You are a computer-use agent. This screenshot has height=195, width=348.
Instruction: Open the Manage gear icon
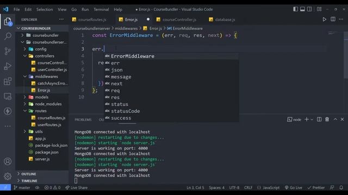point(8,176)
